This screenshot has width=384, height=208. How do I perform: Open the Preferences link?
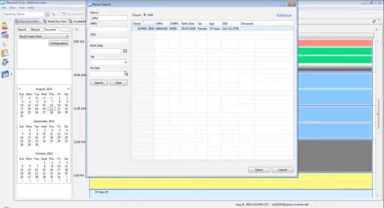click(284, 15)
